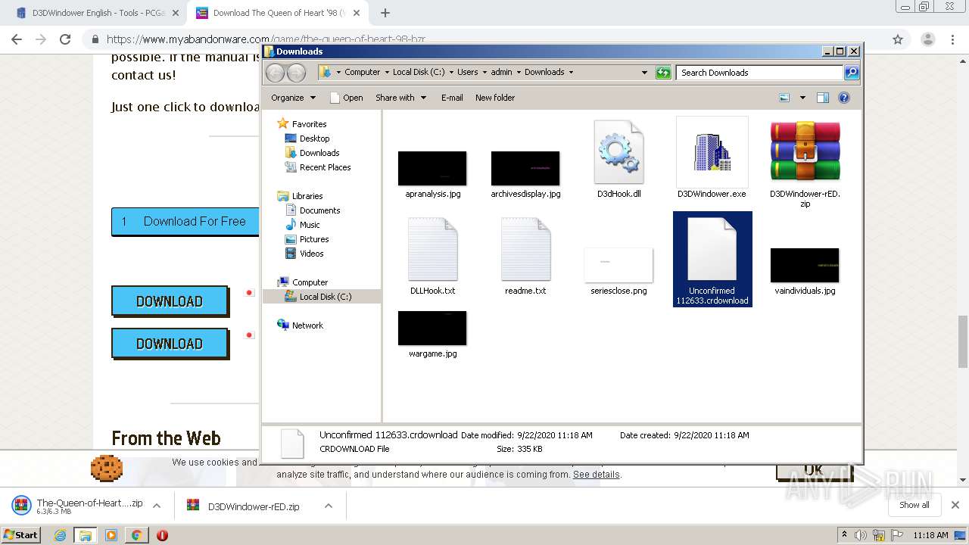Select D3DWindower-rED.zip archive in Explorer
Image resolution: width=969 pixels, height=545 pixels.
(x=805, y=153)
